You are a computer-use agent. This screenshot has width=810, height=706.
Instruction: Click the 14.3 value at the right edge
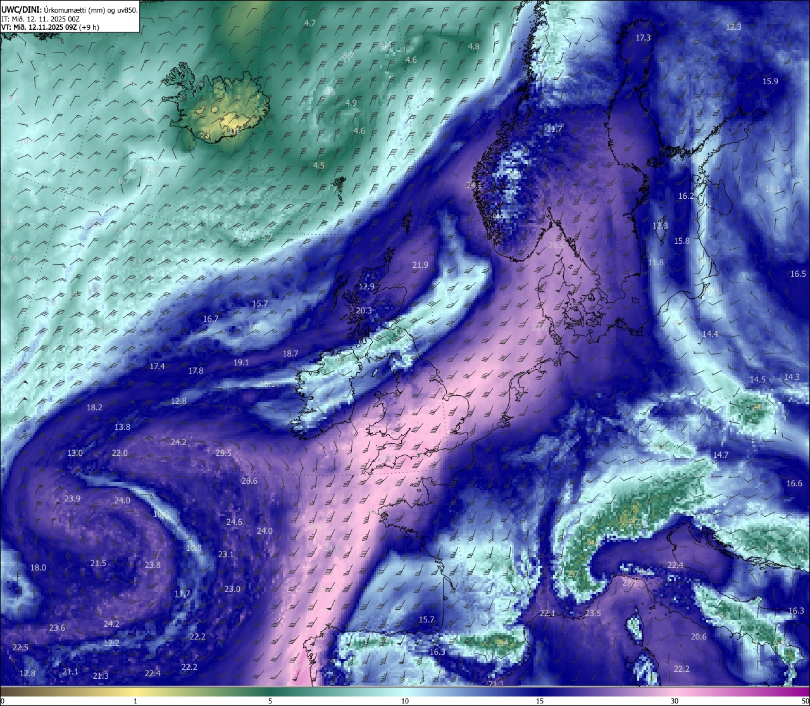point(792,377)
